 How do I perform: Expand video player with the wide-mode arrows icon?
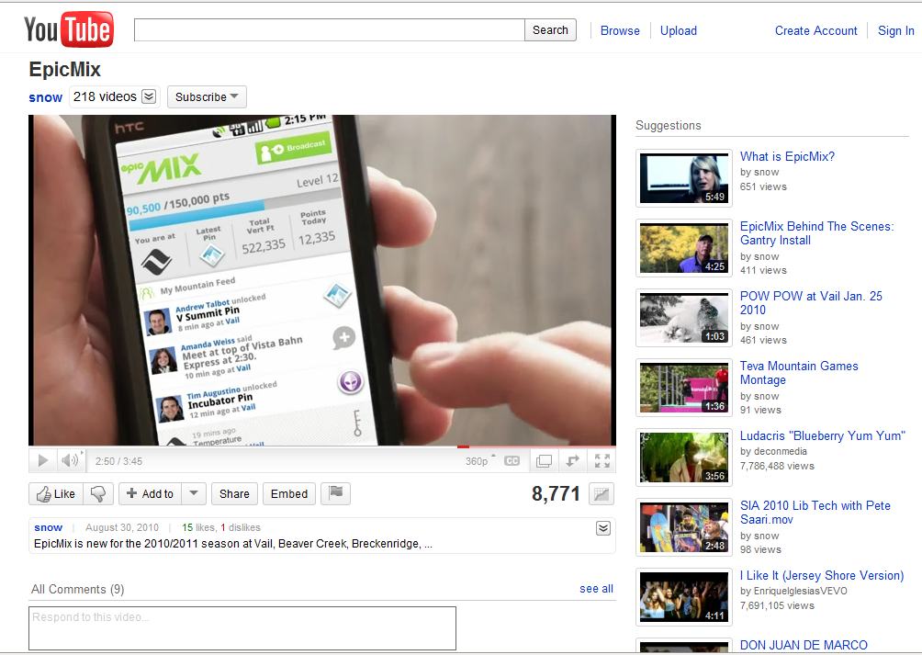point(572,461)
